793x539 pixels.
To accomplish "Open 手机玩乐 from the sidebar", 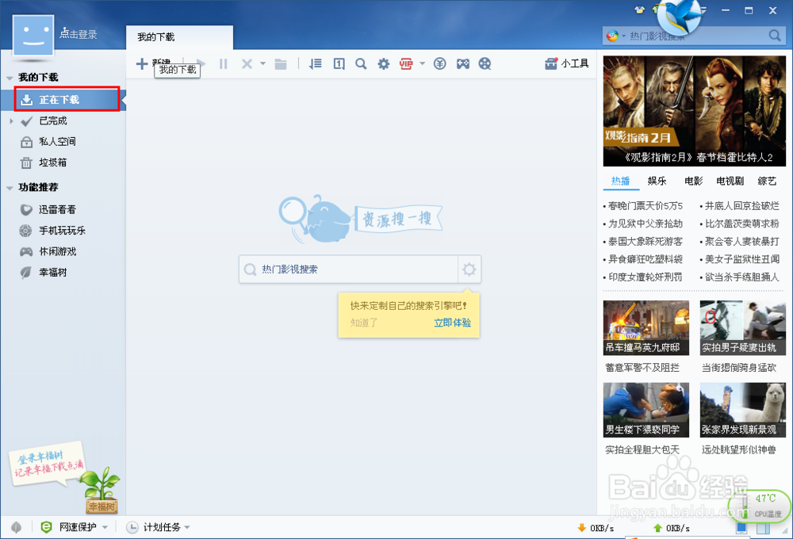I will [x=52, y=229].
